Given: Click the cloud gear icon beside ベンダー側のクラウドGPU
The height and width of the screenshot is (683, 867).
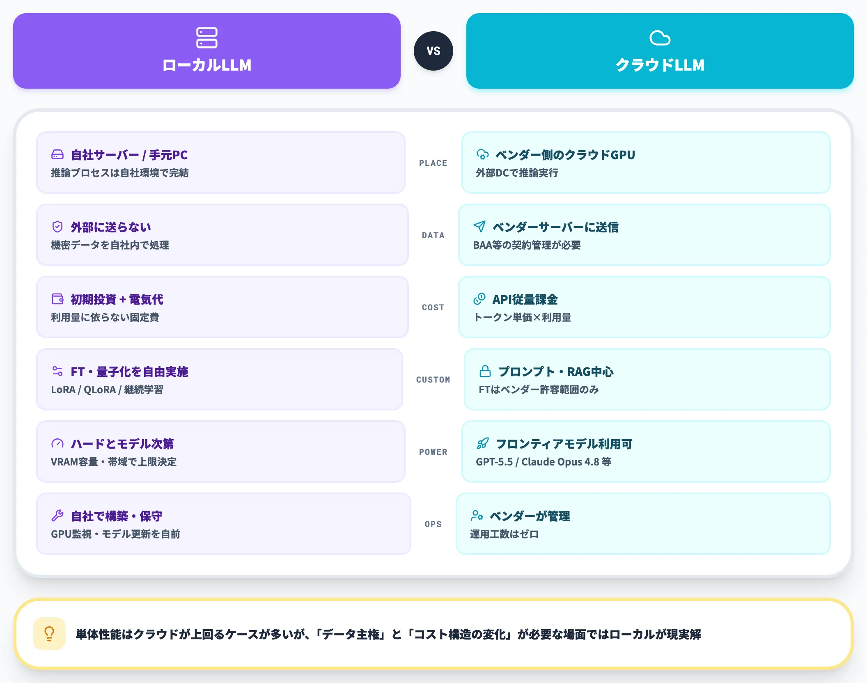Looking at the screenshot, I should 483,155.
